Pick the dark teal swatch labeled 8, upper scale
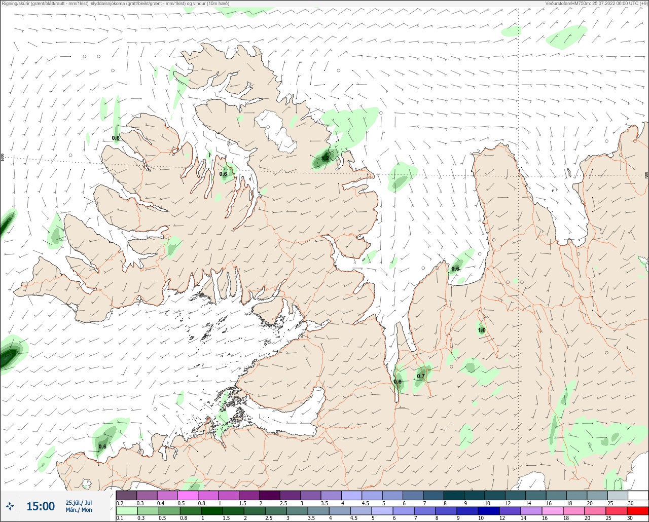 (454, 495)
